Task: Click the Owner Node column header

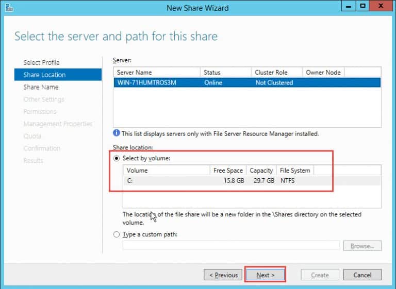Action: [323, 73]
